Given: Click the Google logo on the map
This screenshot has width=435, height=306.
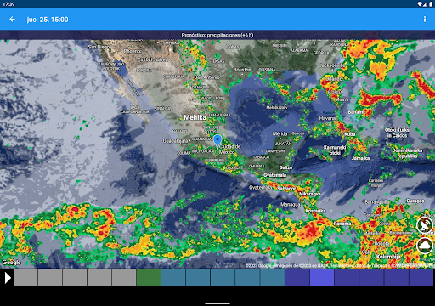Looking at the screenshot, I should pyautogui.click(x=11, y=263).
